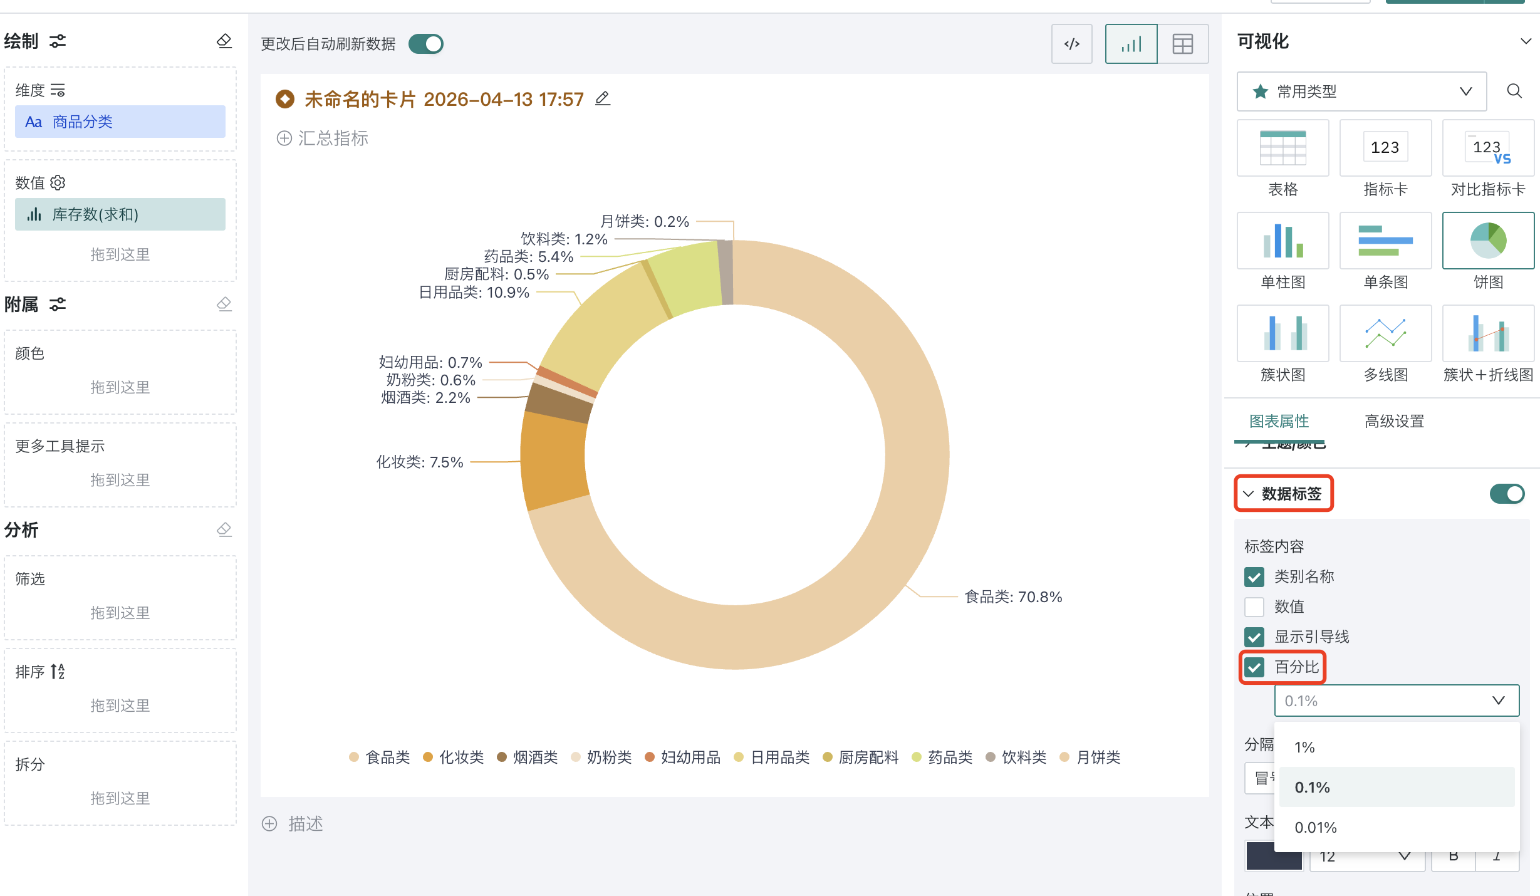Select 0.01% from precision dropdown list

[x=1316, y=828]
